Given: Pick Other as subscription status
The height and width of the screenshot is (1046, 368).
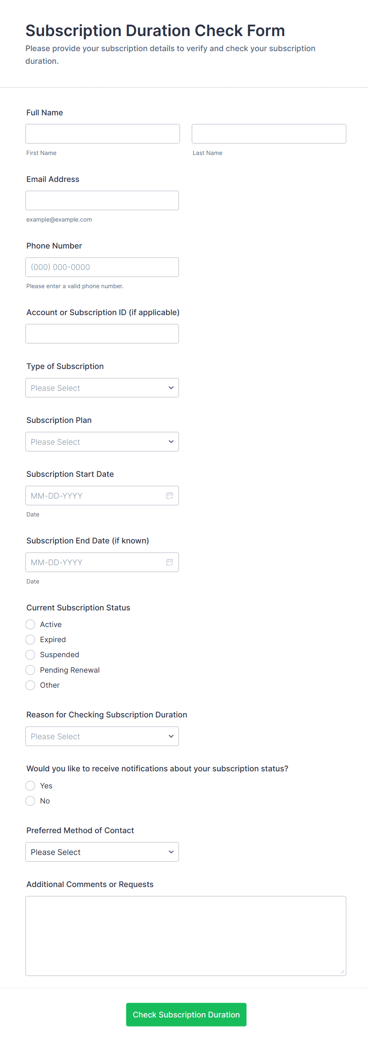Looking at the screenshot, I should point(30,685).
